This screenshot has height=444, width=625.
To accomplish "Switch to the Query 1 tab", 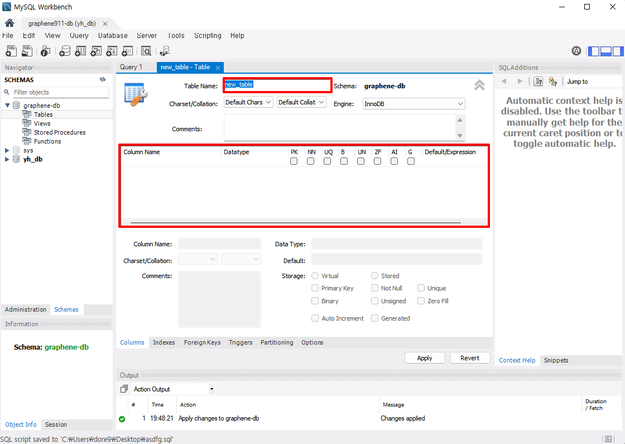I will 131,67.
